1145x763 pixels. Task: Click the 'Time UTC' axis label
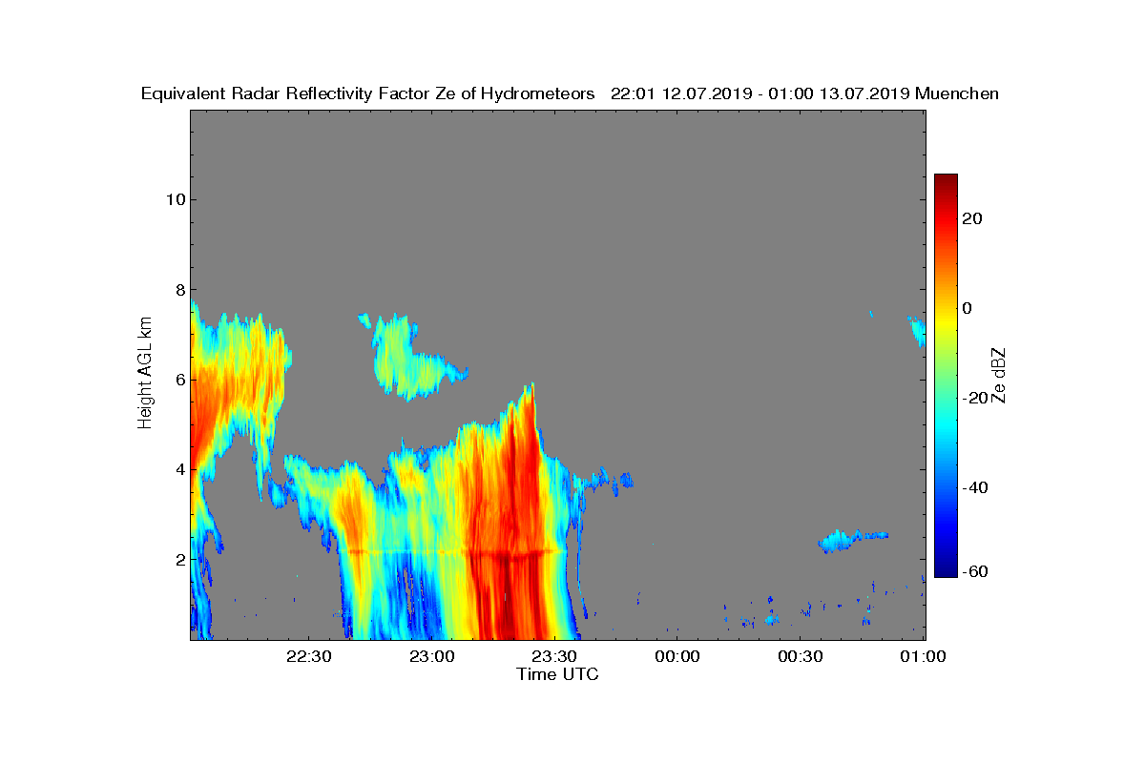[x=558, y=674]
